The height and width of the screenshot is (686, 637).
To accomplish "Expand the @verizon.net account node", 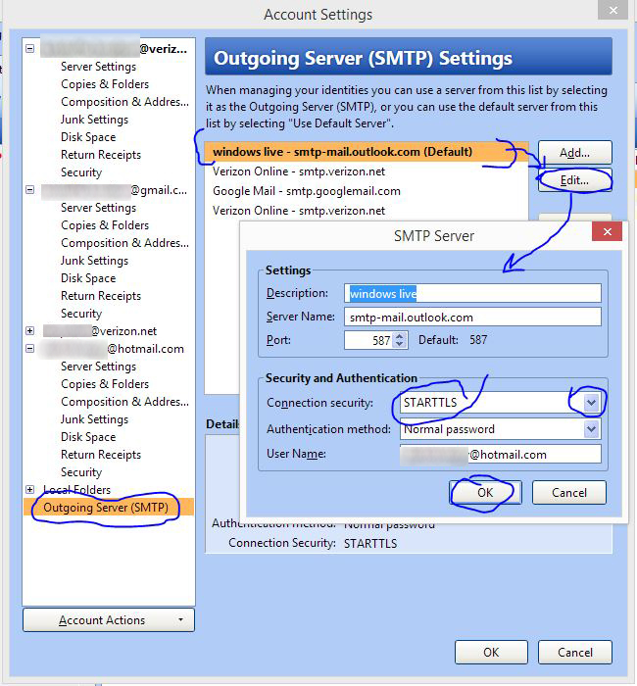I will [29, 331].
